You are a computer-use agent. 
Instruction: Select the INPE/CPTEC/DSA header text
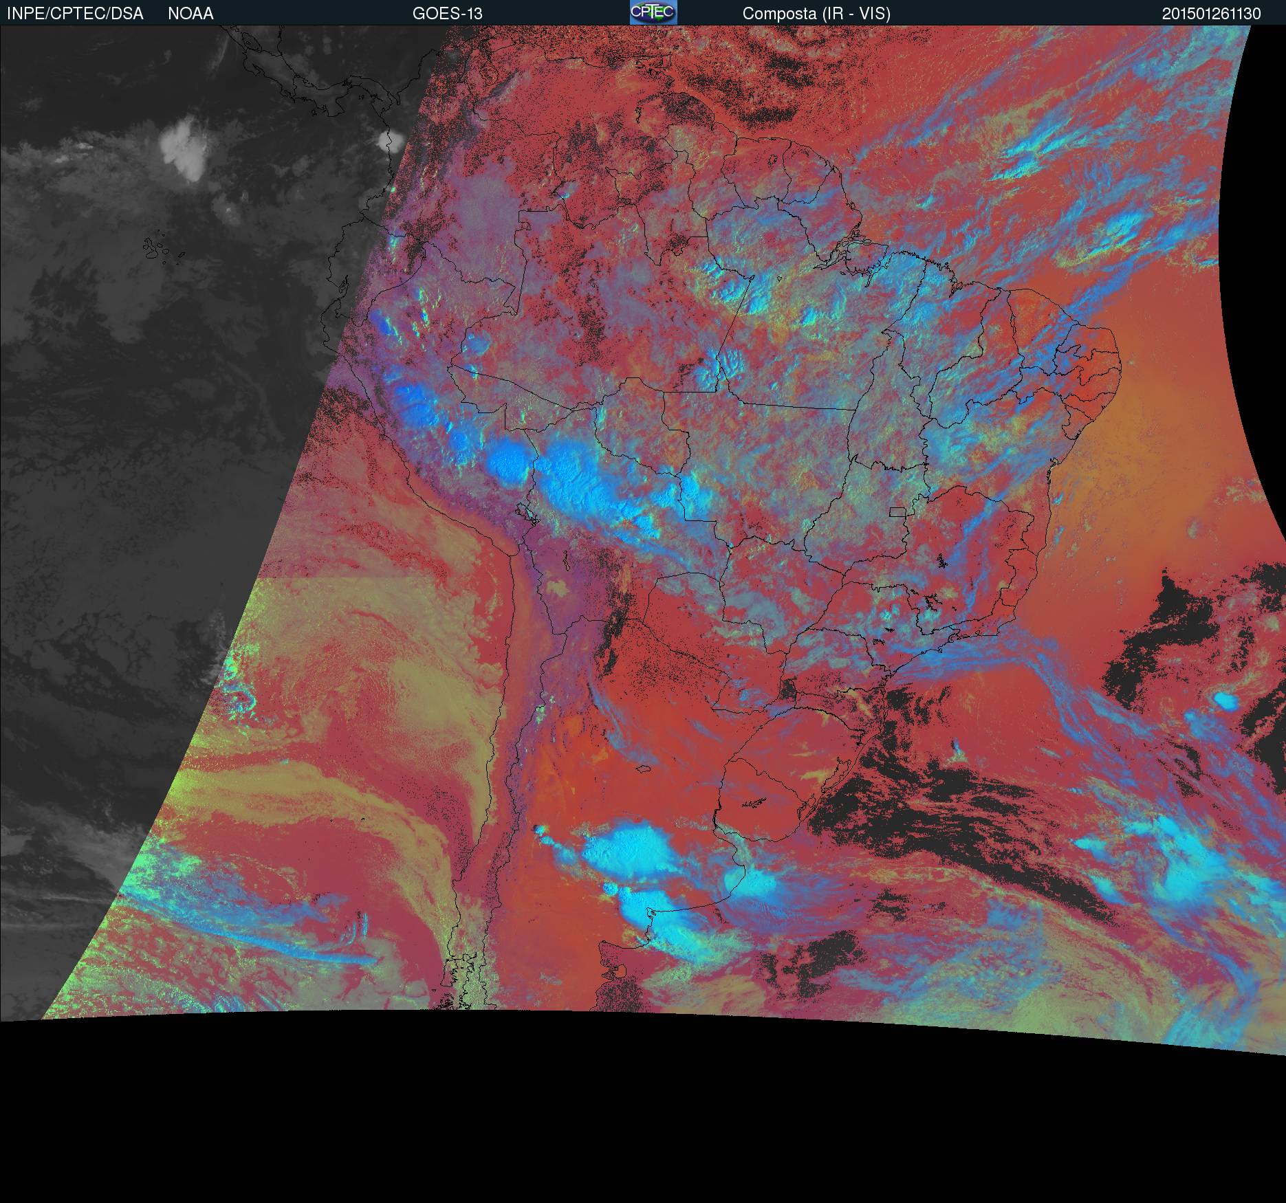tap(75, 14)
